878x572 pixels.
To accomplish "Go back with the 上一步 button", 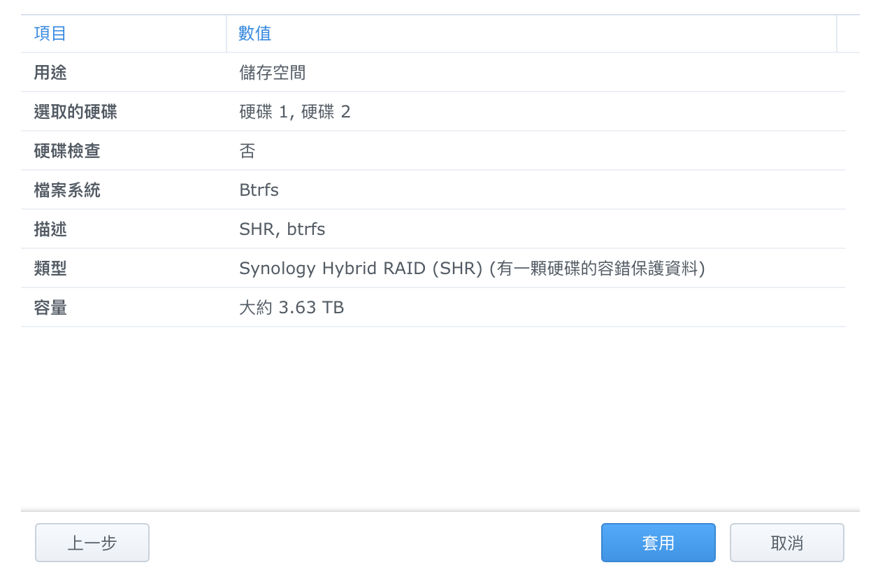I will pyautogui.click(x=92, y=543).
